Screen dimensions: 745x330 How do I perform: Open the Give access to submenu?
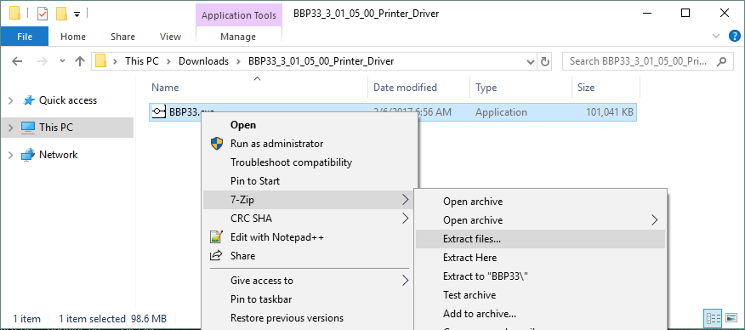click(308, 281)
